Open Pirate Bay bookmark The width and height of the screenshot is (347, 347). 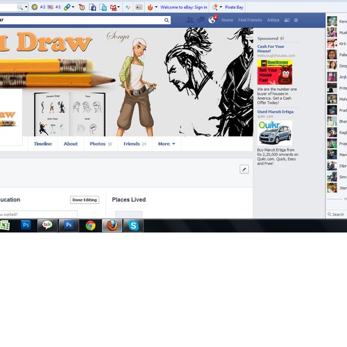point(234,8)
